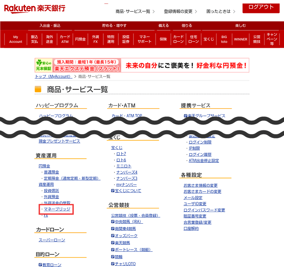Open お客さま情報の変更 link
This screenshot has height=267, width=284.
(x=200, y=186)
